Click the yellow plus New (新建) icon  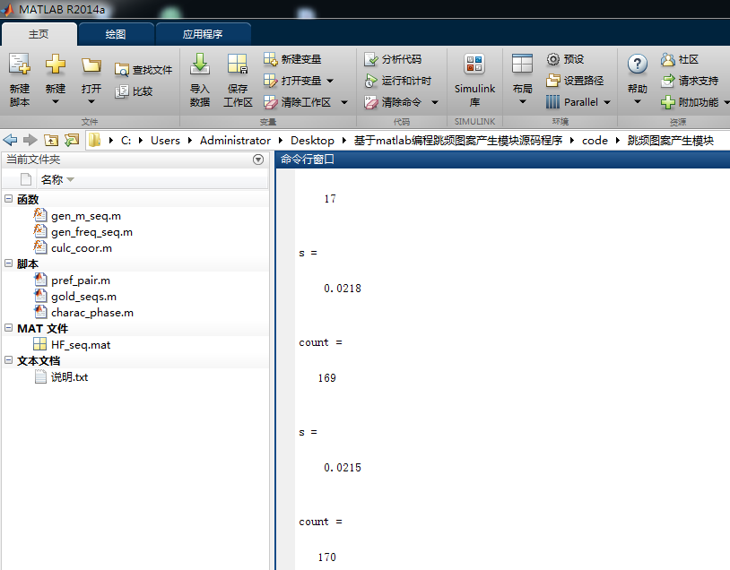coord(55,64)
